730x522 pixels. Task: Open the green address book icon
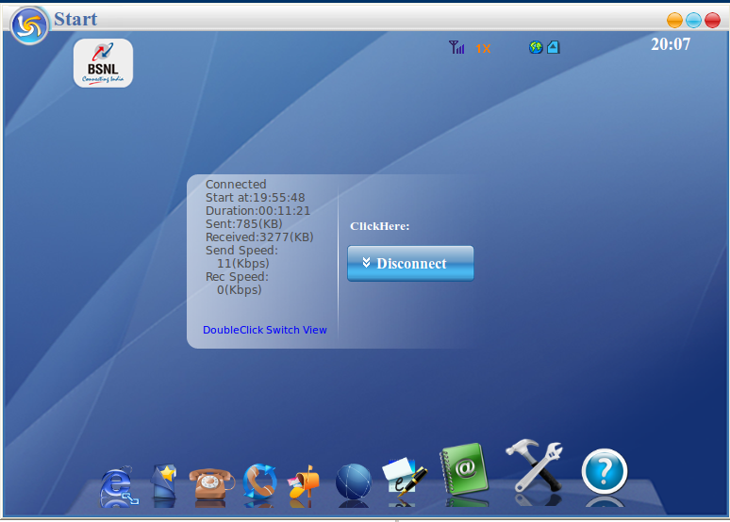tap(464, 469)
